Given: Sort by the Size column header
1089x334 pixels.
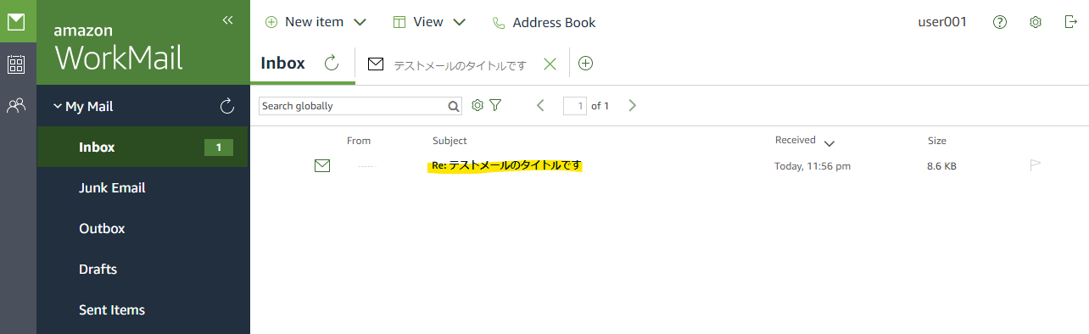Looking at the screenshot, I should 937,141.
